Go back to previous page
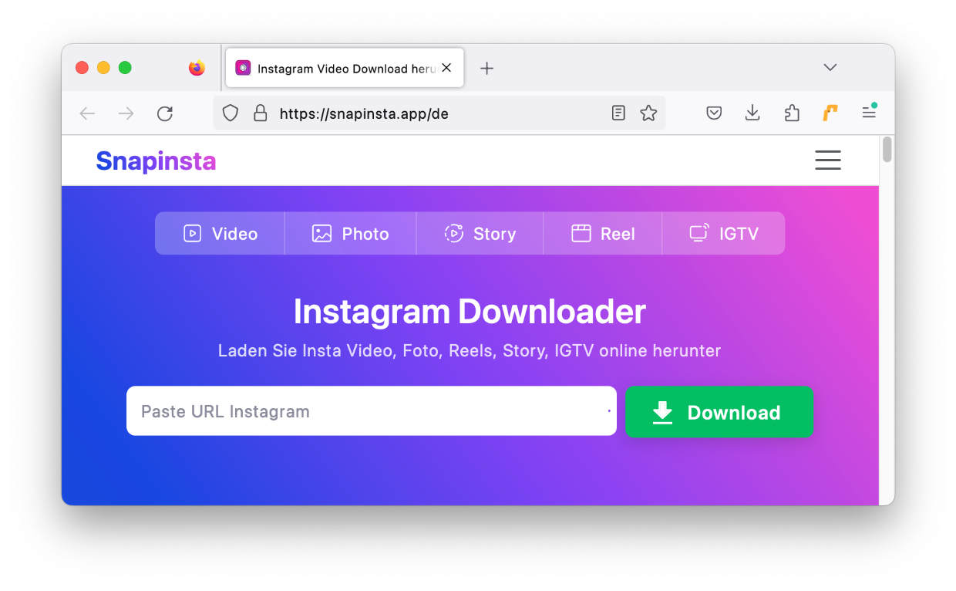Viewport: 956px width, 591px height. [x=87, y=113]
